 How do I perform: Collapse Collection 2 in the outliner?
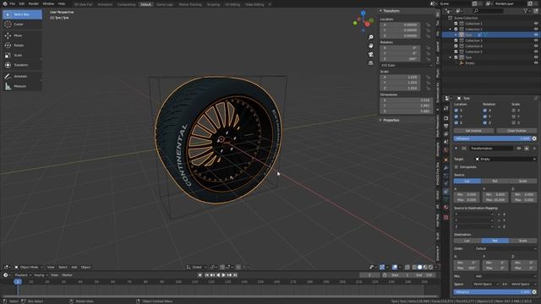coord(451,30)
